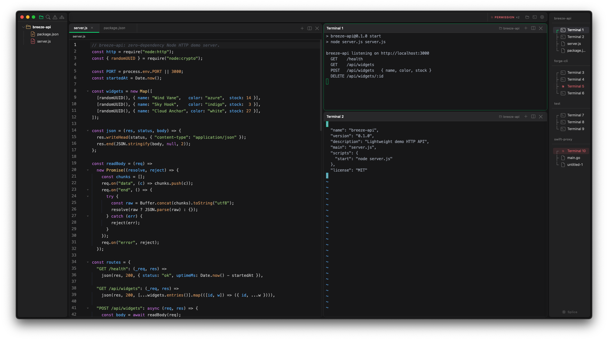Split the Terminal 1 pane
Image resolution: width=608 pixels, height=340 pixels.
[533, 28]
